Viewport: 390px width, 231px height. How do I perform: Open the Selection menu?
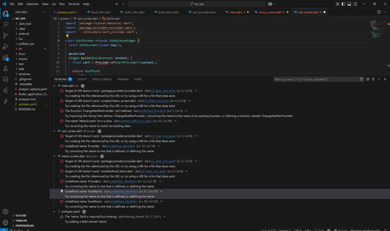(x=33, y=4)
